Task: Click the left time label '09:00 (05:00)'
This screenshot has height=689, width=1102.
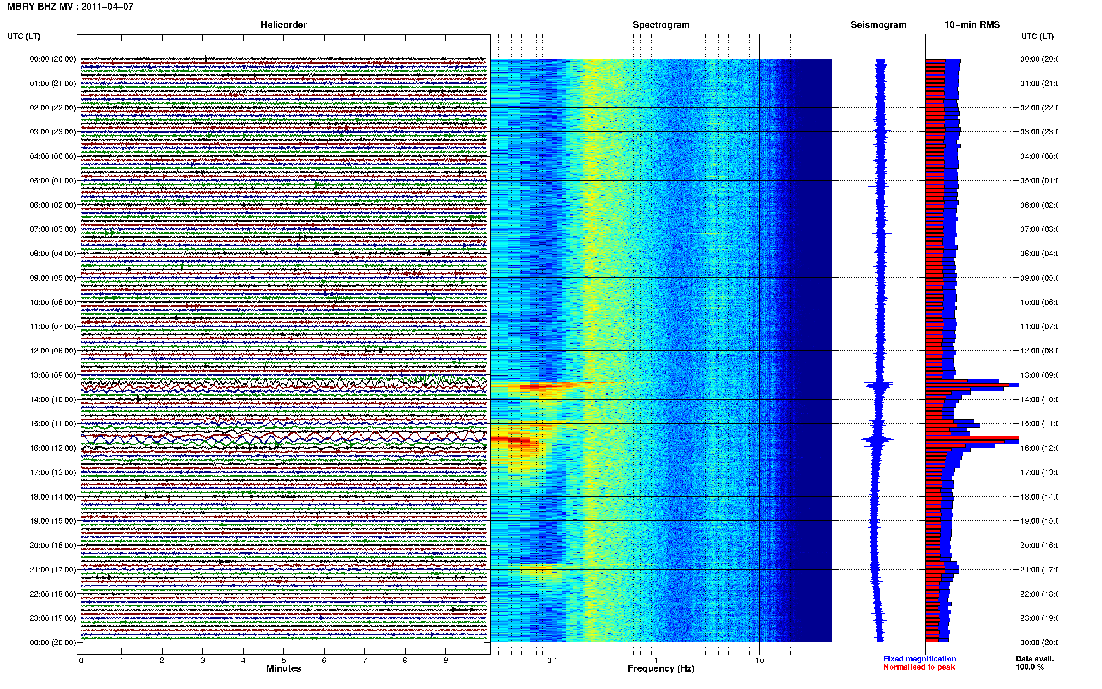Action: coord(53,278)
